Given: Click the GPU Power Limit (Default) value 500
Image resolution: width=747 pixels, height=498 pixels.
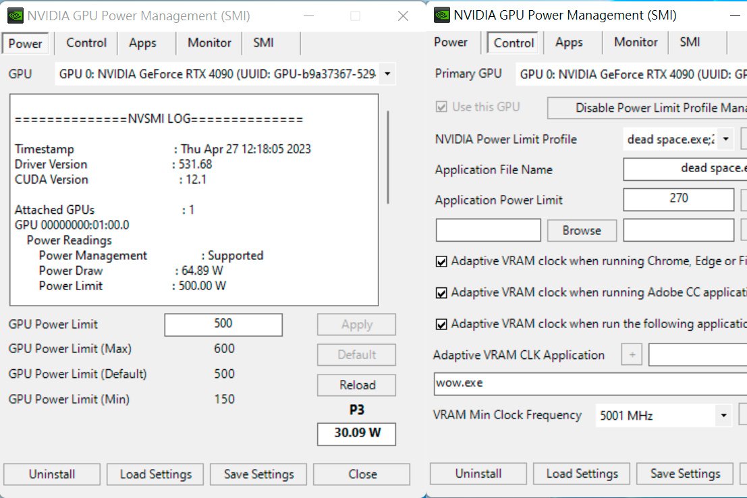Looking at the screenshot, I should (x=224, y=374).
